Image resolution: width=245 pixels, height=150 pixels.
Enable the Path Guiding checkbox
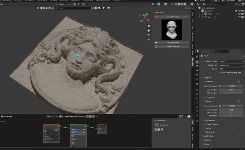pyautogui.click(x=207, y=124)
